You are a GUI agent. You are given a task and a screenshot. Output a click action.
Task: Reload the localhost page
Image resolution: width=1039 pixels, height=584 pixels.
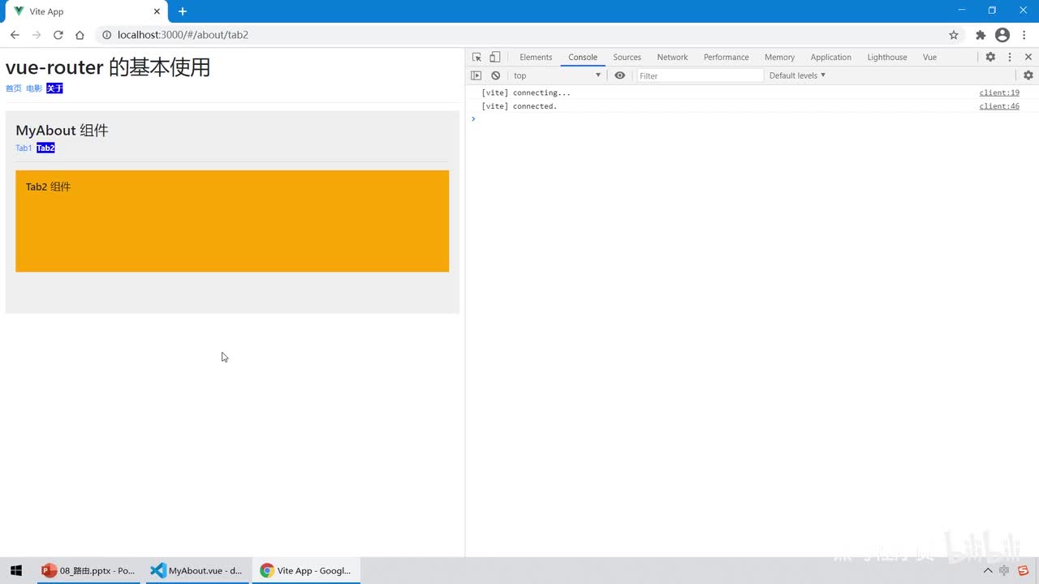point(58,35)
